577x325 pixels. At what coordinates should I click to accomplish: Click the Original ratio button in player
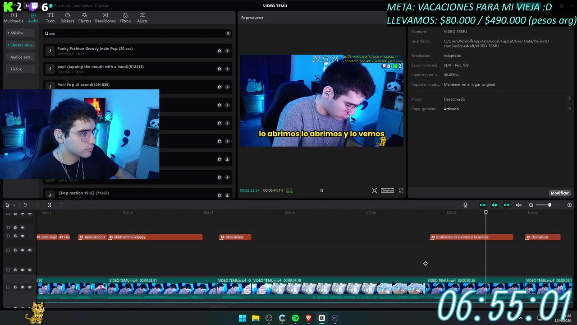click(387, 190)
